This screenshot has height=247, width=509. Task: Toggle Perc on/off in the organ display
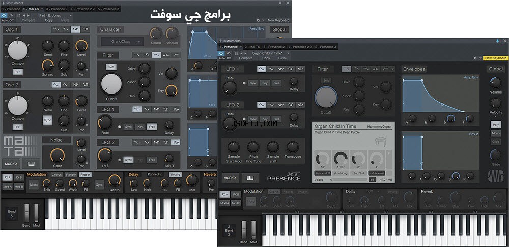[323, 173]
